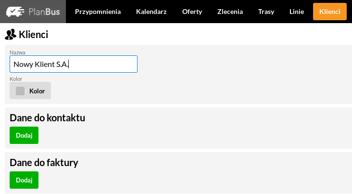This screenshot has height=194, width=352.
Task: Switch to Zlecenia in navigation
Action: (230, 12)
